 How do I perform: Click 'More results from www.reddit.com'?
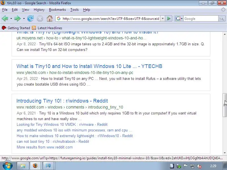click(x=45, y=147)
